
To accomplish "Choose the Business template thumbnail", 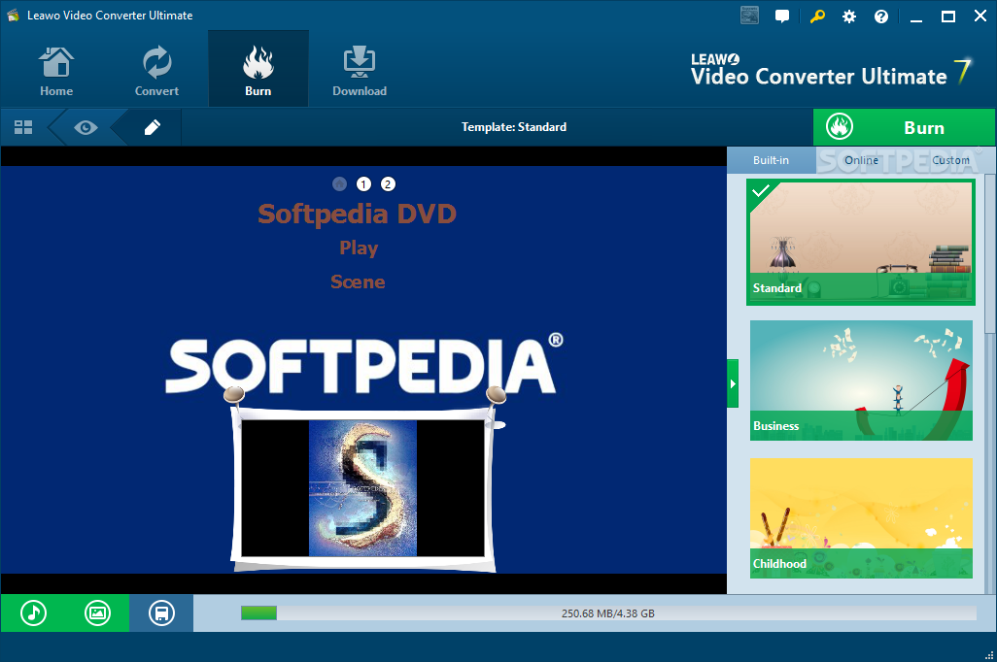I will tap(861, 380).
